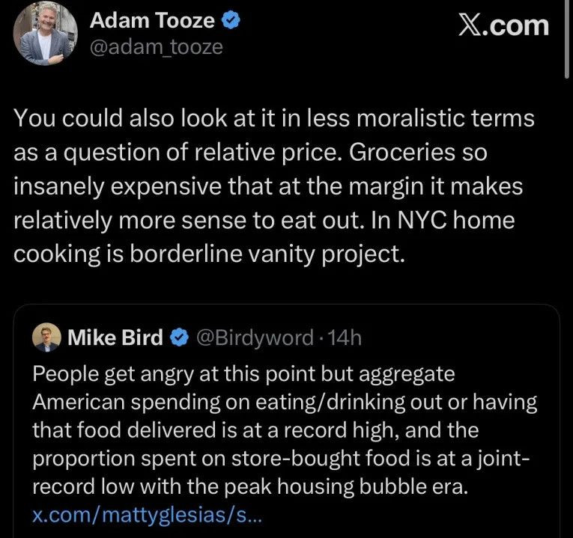Click the 14h timestamp on quoted post
573x538 pixels.
point(345,338)
